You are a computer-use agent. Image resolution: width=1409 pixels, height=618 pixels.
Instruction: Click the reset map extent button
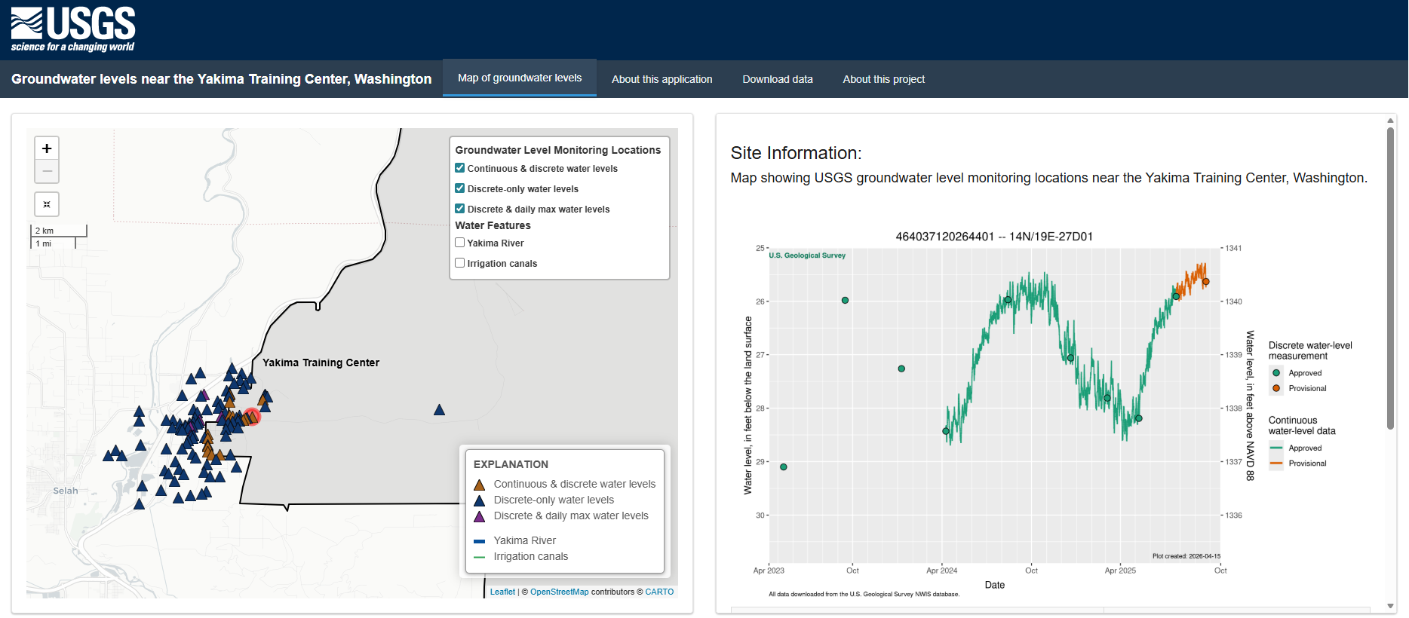pyautogui.click(x=47, y=204)
